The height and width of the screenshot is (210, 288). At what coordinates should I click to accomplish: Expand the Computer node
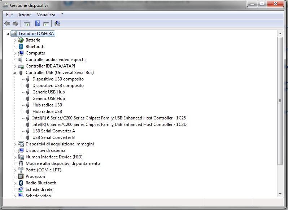click(14, 53)
